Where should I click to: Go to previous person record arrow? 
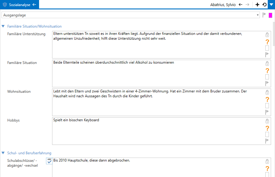[x=240, y=5]
